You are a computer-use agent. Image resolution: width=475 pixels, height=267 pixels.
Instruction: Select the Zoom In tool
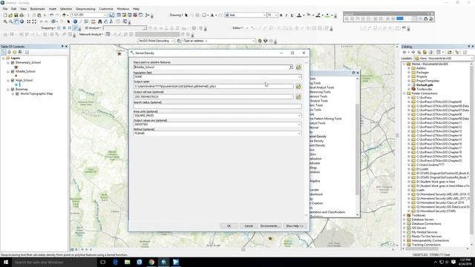pyautogui.click(x=5, y=22)
